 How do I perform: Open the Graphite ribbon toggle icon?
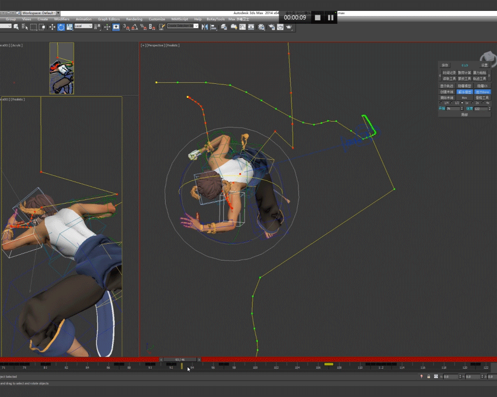point(234,27)
